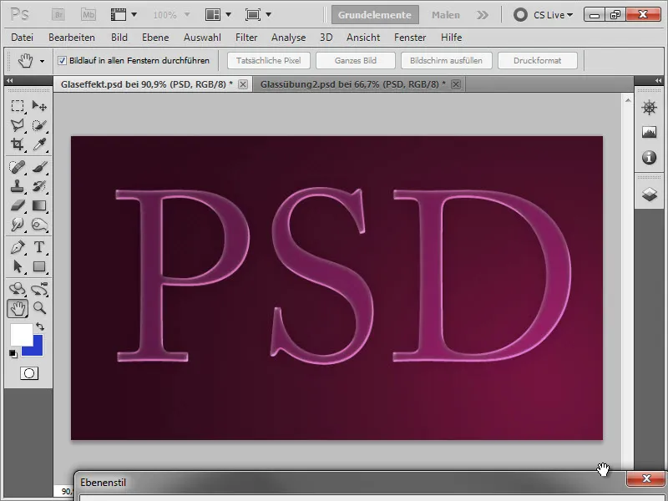Viewport: 668px width, 501px height.
Task: Collapse the toolbox panel arrows
Action: pos(9,80)
